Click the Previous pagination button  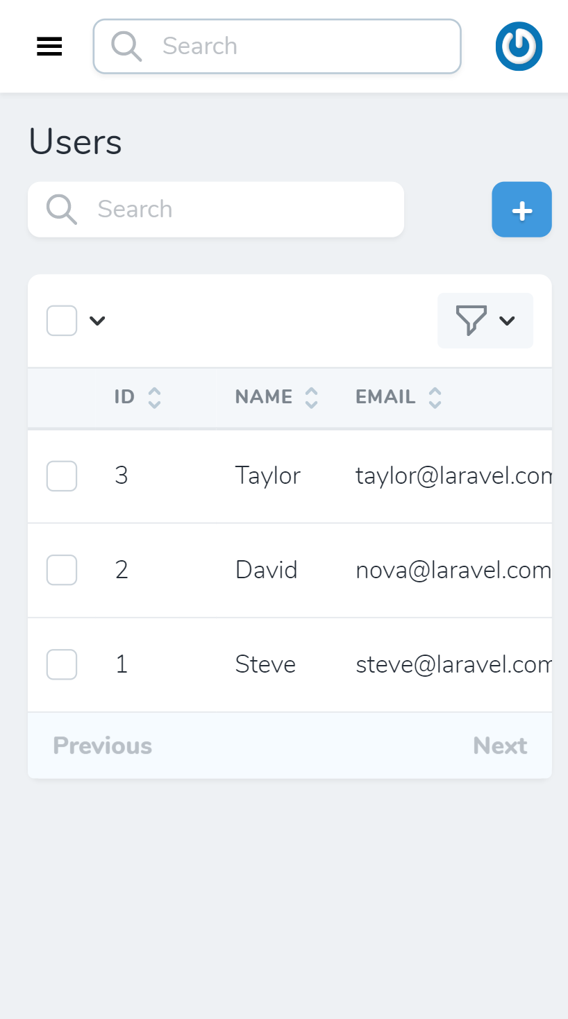click(102, 745)
